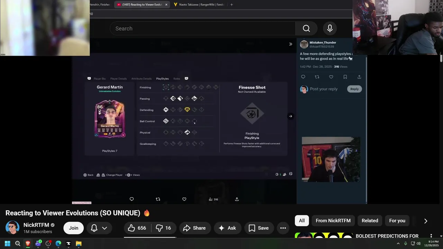Viewport: 443px width, 249px height.
Task: Select the Player Bio tab in game menu
Action: tap(100, 79)
